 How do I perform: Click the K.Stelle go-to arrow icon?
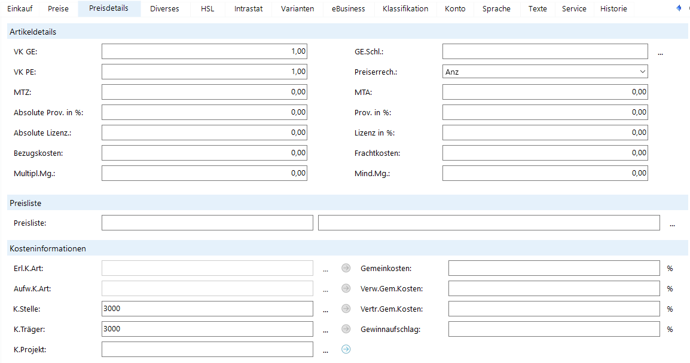pos(346,309)
